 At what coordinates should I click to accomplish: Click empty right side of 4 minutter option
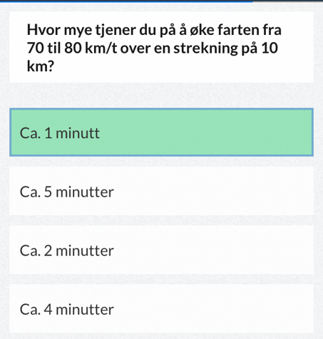214,309
